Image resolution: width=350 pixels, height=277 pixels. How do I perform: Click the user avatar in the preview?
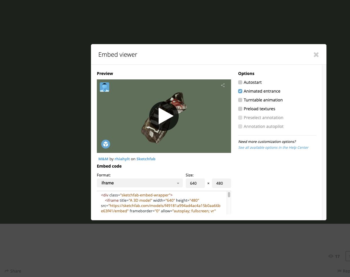click(x=104, y=87)
